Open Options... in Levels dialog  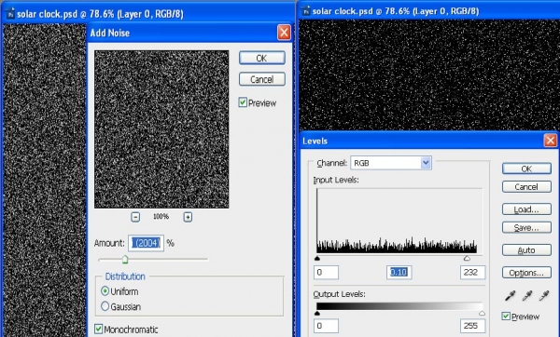tap(526, 273)
